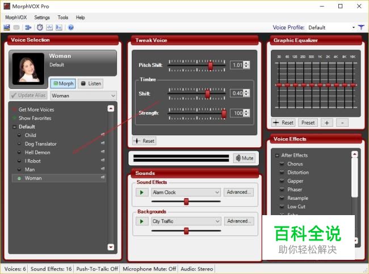Collapse the After Effects group

(x=277, y=156)
